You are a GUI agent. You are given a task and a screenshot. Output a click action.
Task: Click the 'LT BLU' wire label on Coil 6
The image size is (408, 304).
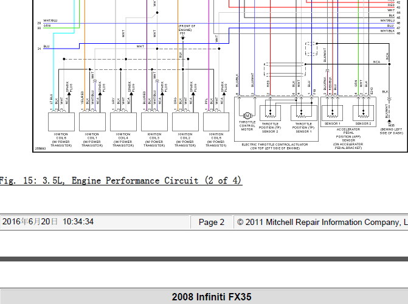pyautogui.click(x=51, y=99)
